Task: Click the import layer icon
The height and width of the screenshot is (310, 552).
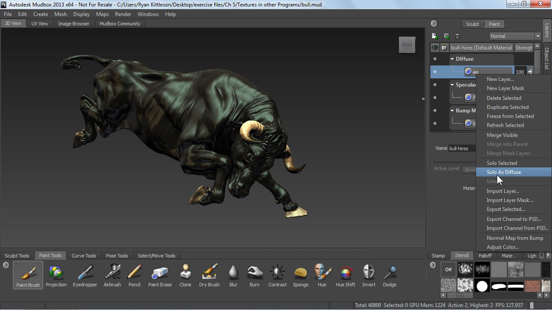Action: pos(446,36)
